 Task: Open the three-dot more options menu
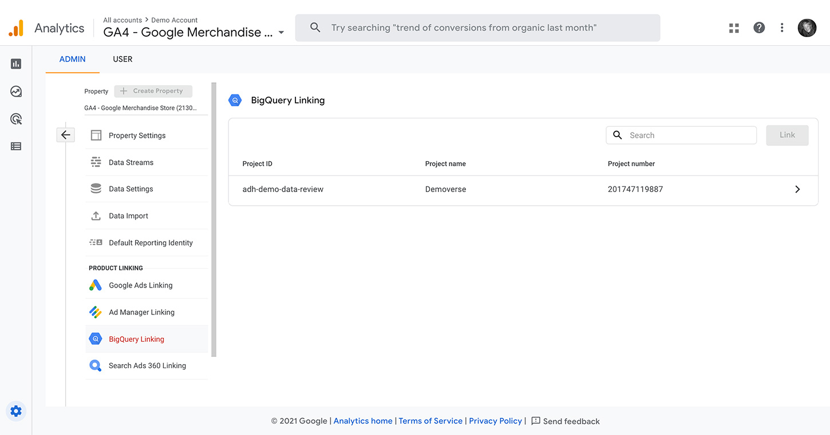click(782, 27)
